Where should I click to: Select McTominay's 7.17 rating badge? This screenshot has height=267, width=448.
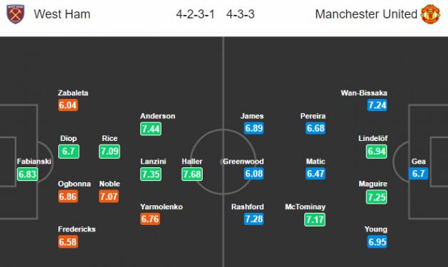pyautogui.click(x=315, y=219)
